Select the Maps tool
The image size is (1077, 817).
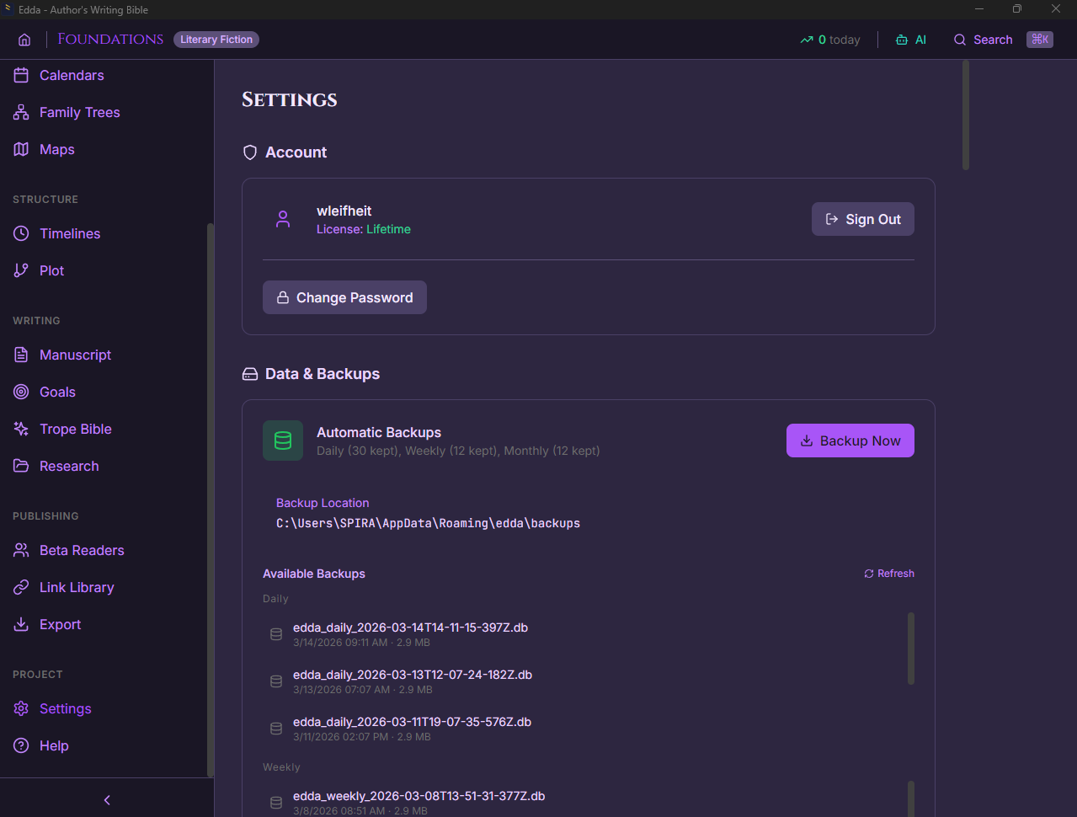click(x=56, y=149)
